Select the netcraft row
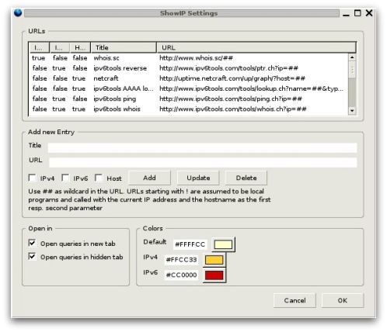This screenshot has width=387, height=332. [x=189, y=78]
